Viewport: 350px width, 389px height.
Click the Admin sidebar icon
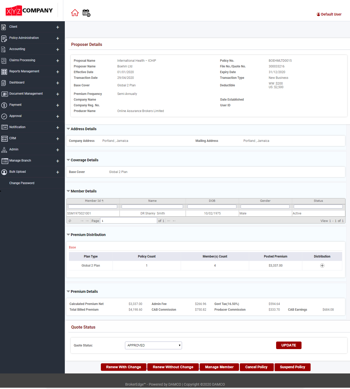point(4,150)
